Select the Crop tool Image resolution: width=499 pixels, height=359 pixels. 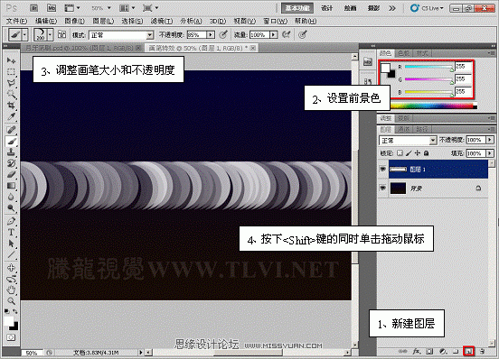11,106
